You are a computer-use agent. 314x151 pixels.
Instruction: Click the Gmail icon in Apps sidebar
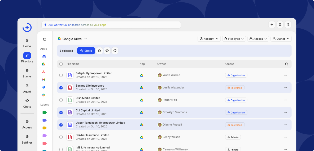click(43, 79)
